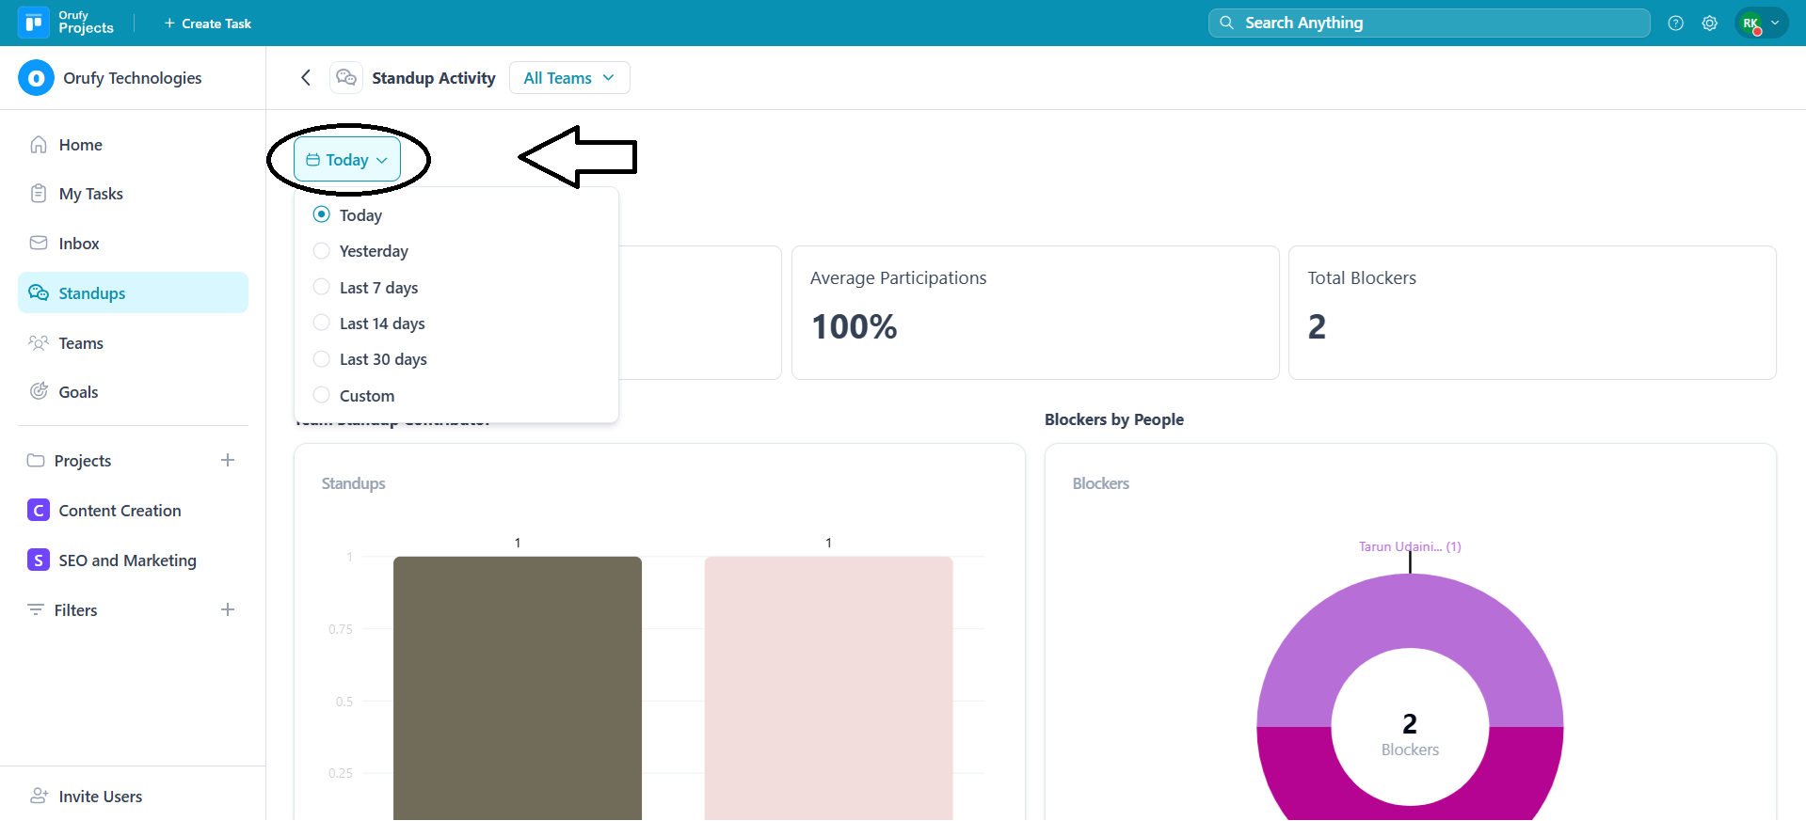Click the Content Creation project icon

click(x=39, y=511)
